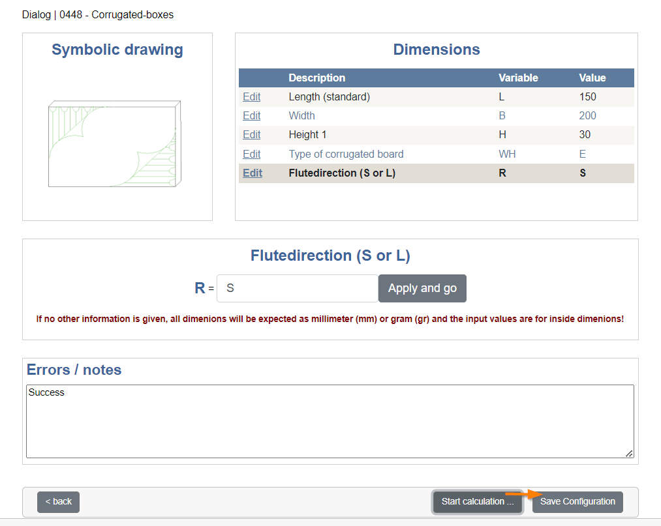Screen dimensions: 661x526
Task: Click the R value input field
Action: point(297,289)
